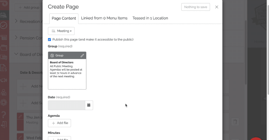Delete the Thu Jan meeting with trash icon
Screen dimensions: 269x140
[235, 122]
